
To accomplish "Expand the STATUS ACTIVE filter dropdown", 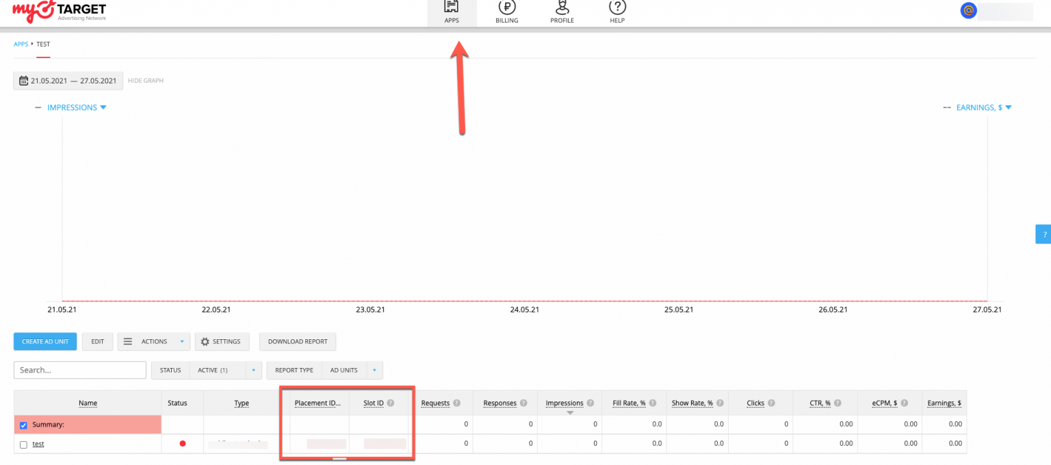I will click(x=252, y=370).
